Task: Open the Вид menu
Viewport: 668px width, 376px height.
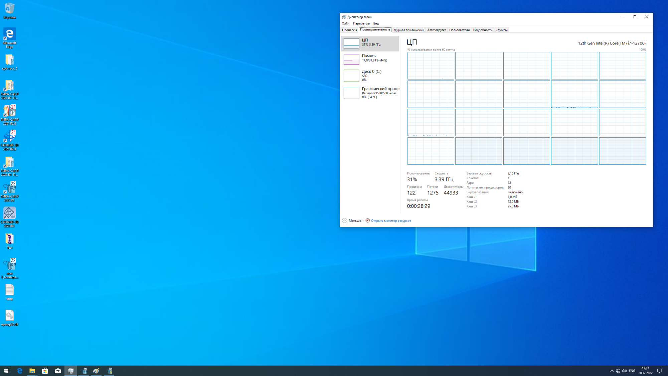Action: pos(376,23)
